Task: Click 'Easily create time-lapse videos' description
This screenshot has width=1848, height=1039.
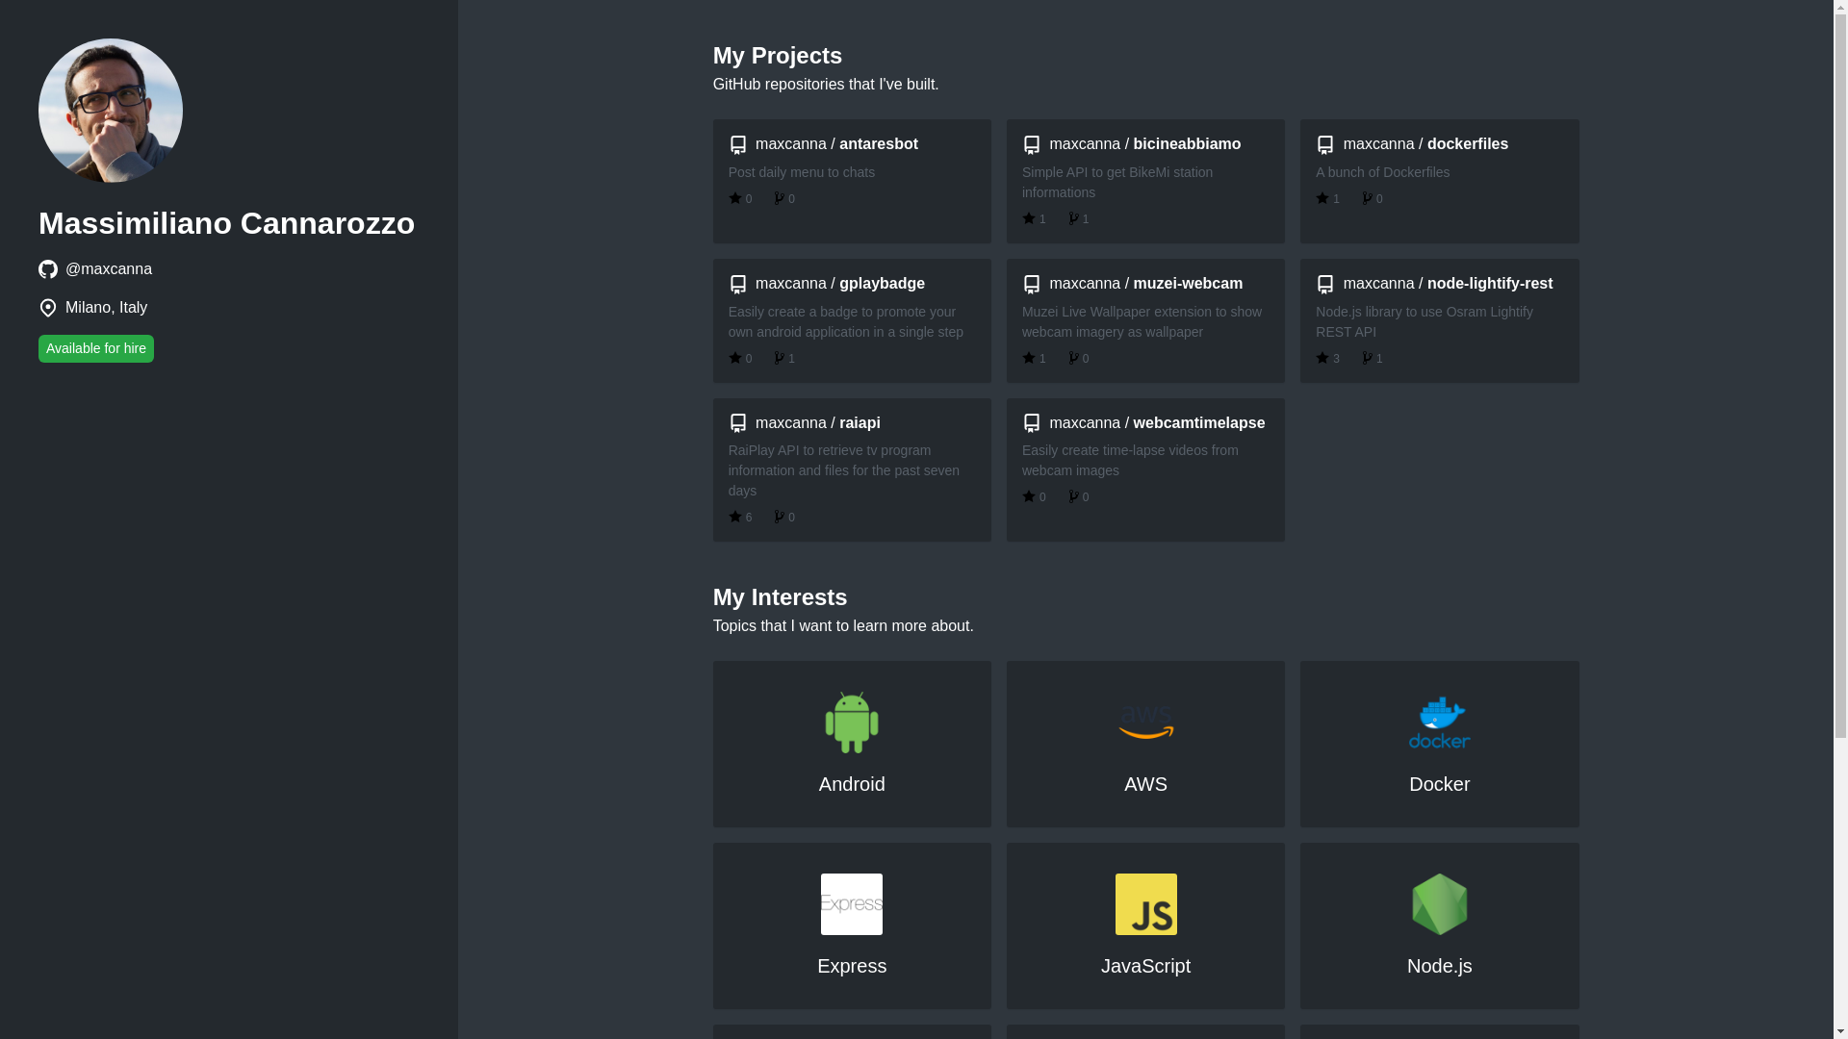Action: [1130, 460]
